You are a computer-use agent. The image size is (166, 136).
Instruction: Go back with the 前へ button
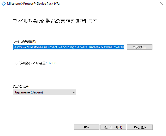(x=86, y=127)
